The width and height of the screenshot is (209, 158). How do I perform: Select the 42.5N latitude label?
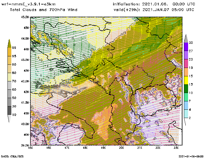[25, 81]
